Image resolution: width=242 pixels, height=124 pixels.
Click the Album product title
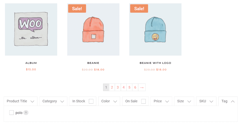coord(31,63)
